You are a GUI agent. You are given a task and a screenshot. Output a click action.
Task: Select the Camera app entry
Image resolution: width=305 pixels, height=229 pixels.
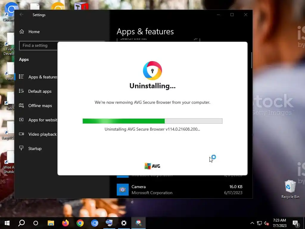click(x=180, y=190)
